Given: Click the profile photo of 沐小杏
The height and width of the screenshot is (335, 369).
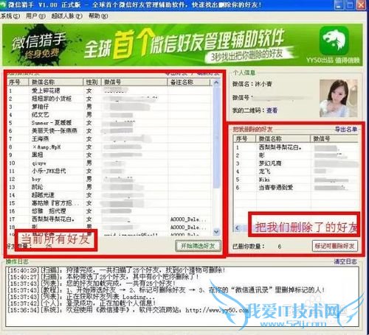Looking at the screenshot, I should click(x=339, y=98).
